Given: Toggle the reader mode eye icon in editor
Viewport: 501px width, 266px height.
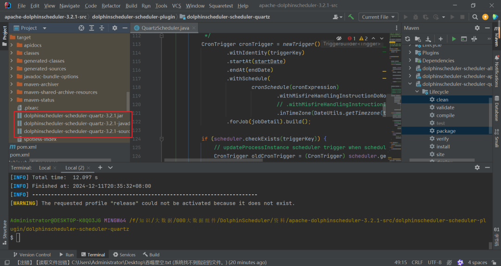Looking at the screenshot, I should (x=339, y=38).
